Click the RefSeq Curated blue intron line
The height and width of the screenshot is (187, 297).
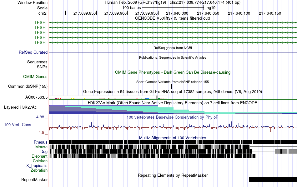pos(173,52)
